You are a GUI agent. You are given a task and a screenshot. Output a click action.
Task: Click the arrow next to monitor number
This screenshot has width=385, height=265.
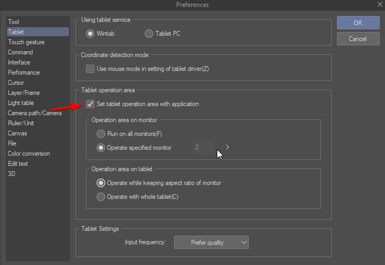point(227,147)
